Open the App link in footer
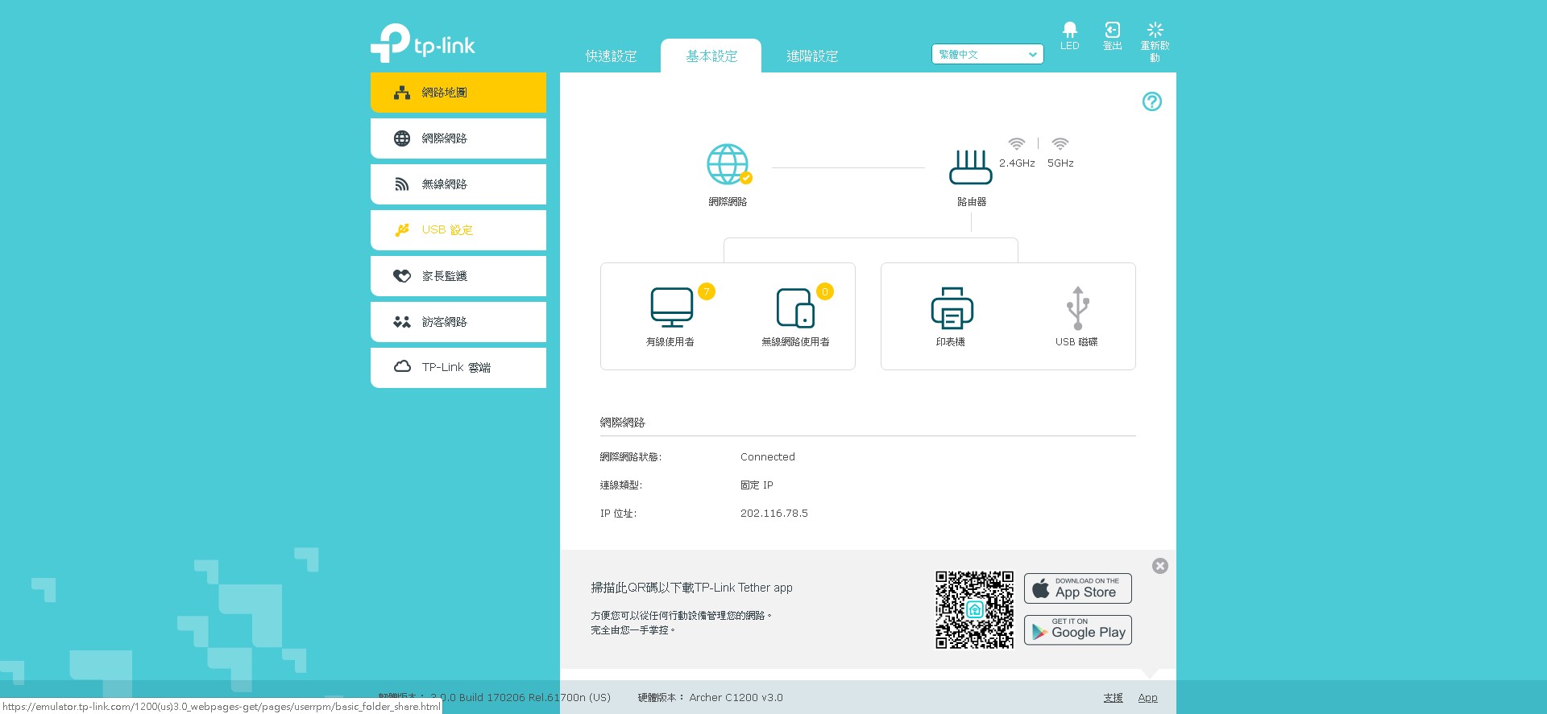 point(1147,698)
